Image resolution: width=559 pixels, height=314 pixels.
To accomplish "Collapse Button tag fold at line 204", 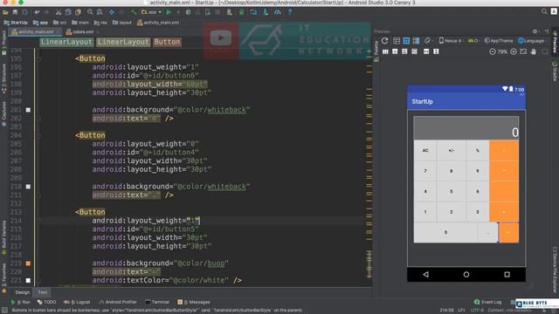I will [38, 136].
